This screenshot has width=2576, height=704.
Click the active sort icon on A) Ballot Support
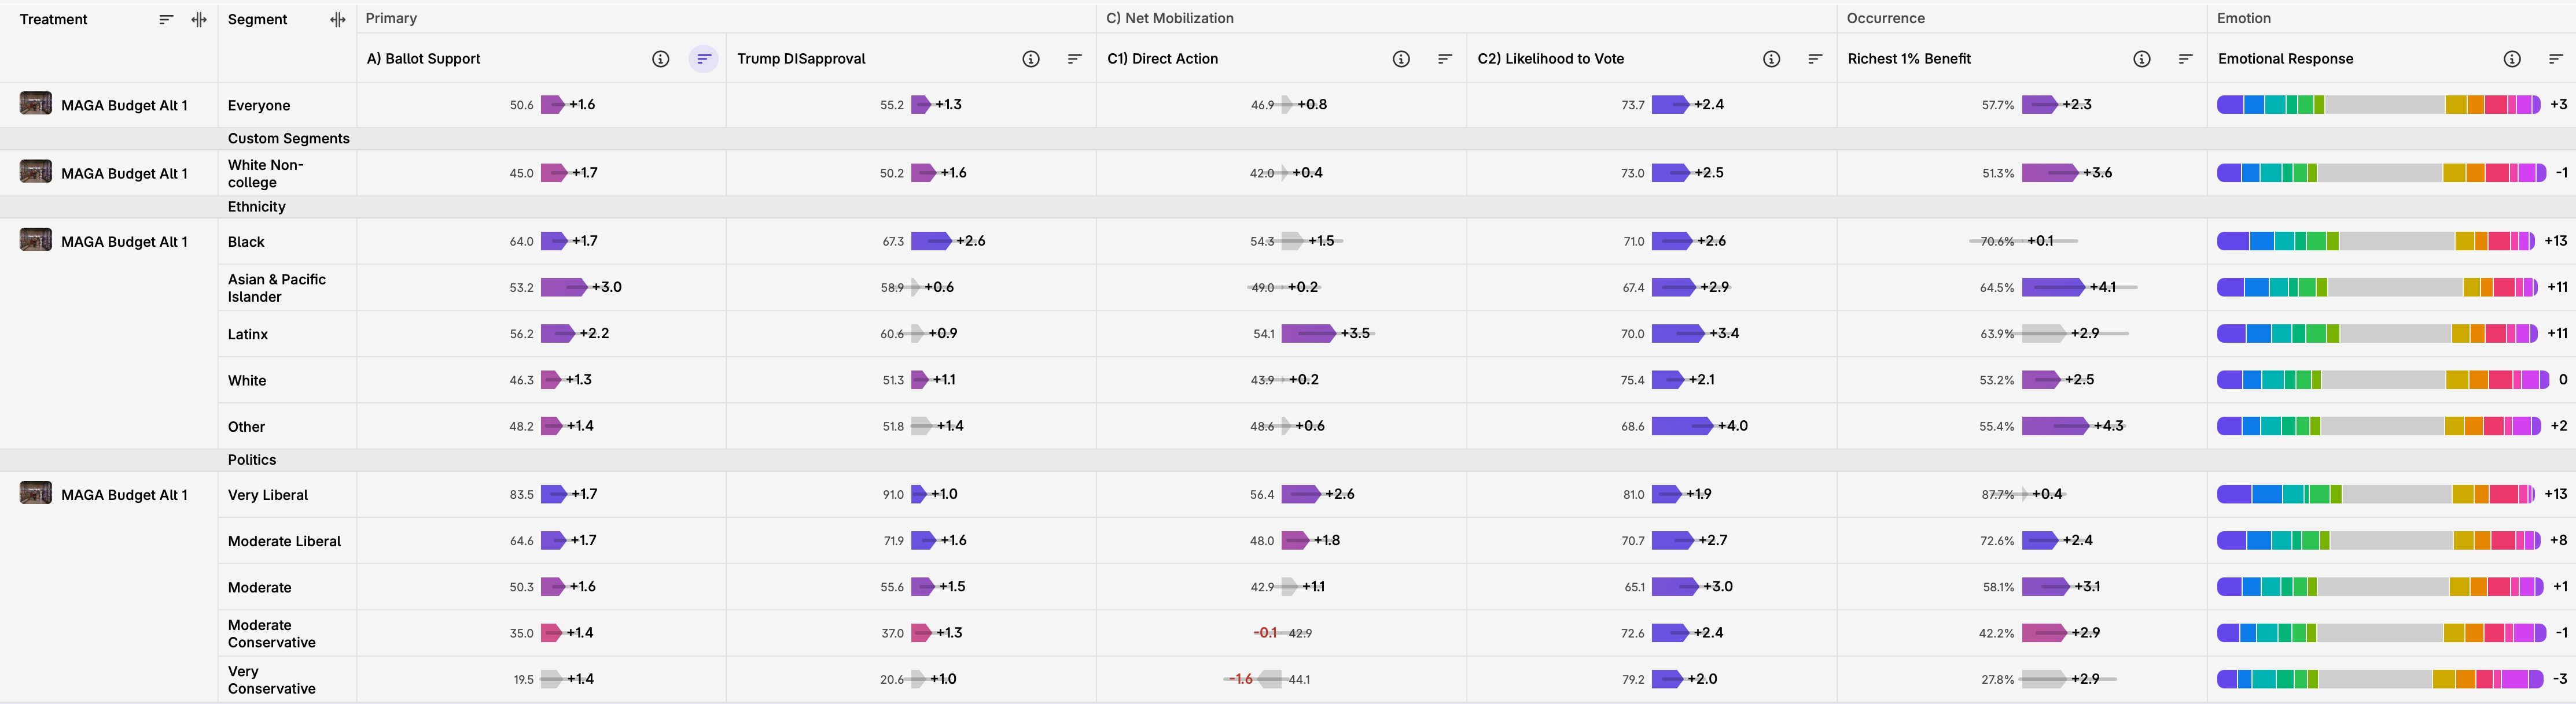704,59
